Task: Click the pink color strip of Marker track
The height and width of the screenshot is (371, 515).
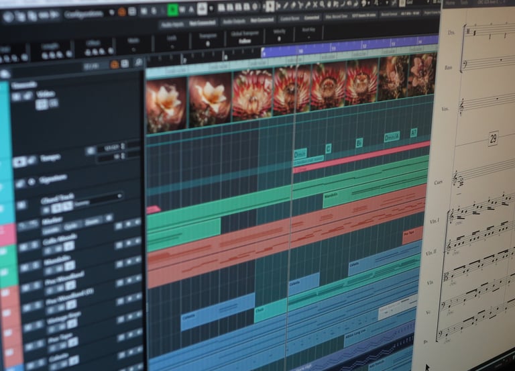Action: click(8, 235)
